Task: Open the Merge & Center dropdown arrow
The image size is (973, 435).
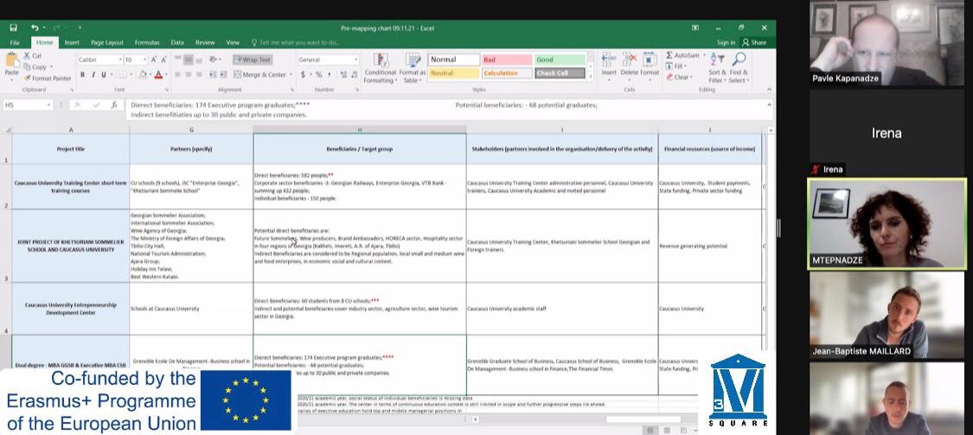Action: pyautogui.click(x=290, y=74)
